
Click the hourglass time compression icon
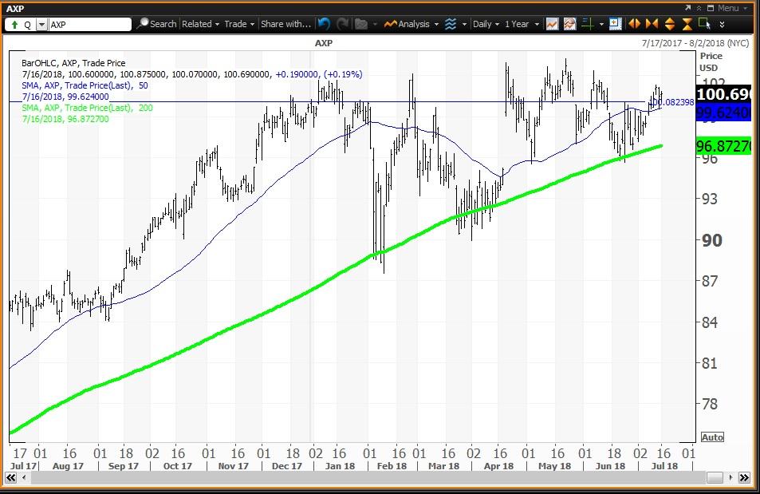[687, 25]
